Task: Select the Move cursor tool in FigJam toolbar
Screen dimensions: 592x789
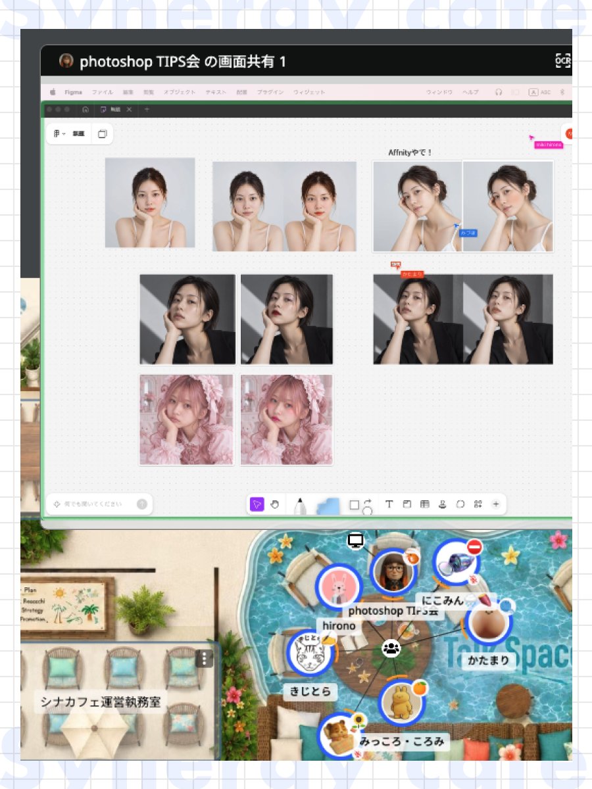Action: (x=257, y=504)
